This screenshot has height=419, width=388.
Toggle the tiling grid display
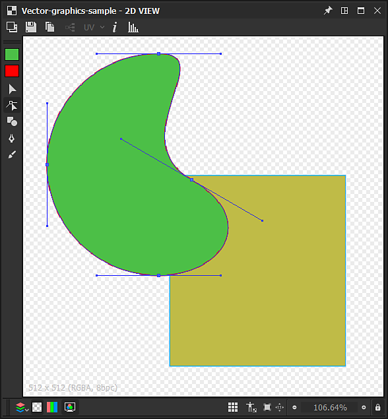pos(233,407)
